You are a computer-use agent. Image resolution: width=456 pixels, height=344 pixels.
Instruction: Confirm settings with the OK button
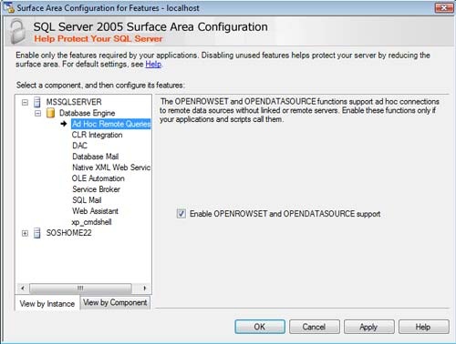[x=260, y=327]
